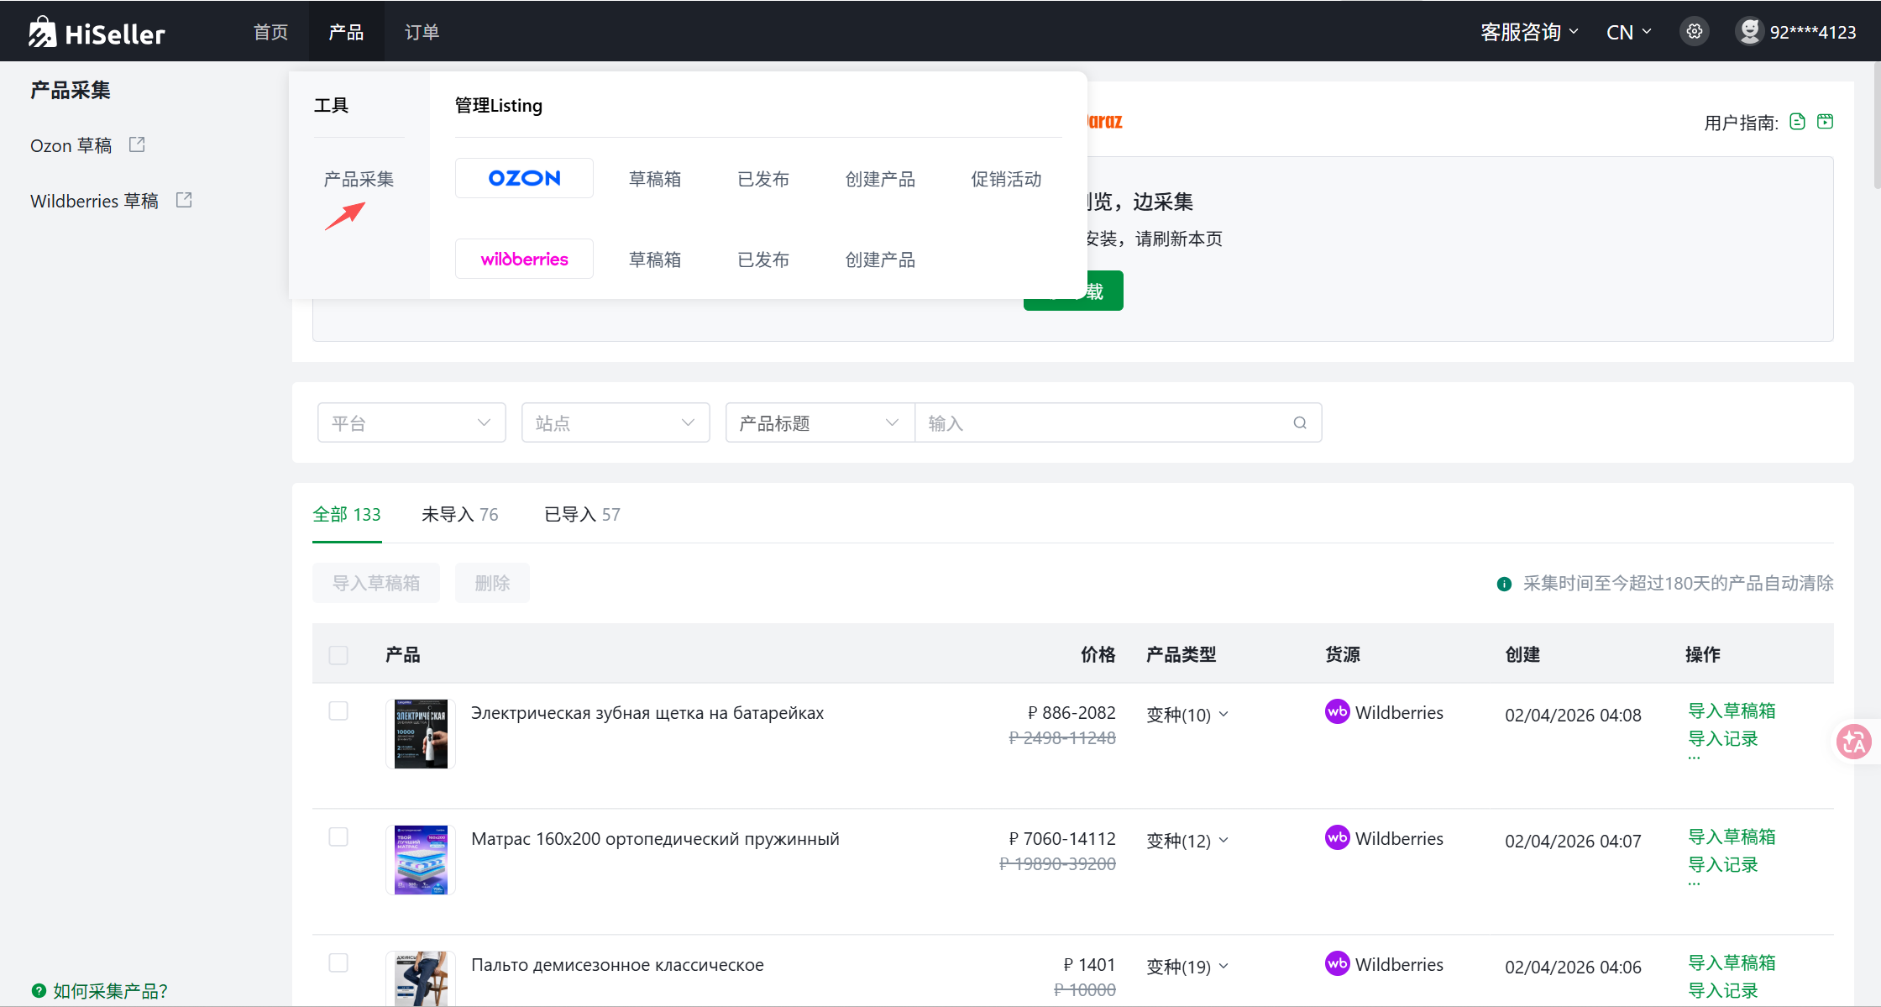Click the HiSeller logo
Screen dimensions: 1881x1007
[97, 32]
